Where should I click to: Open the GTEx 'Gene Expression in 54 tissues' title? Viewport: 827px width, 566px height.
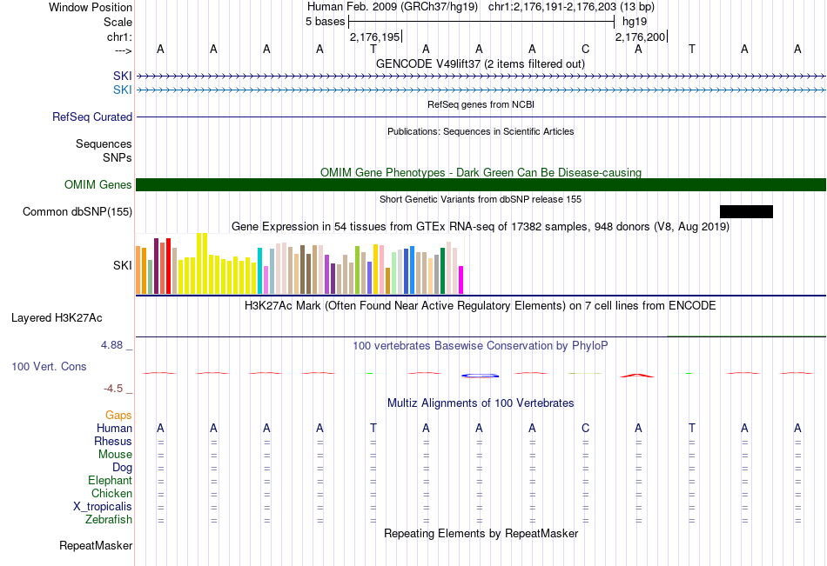(x=481, y=227)
